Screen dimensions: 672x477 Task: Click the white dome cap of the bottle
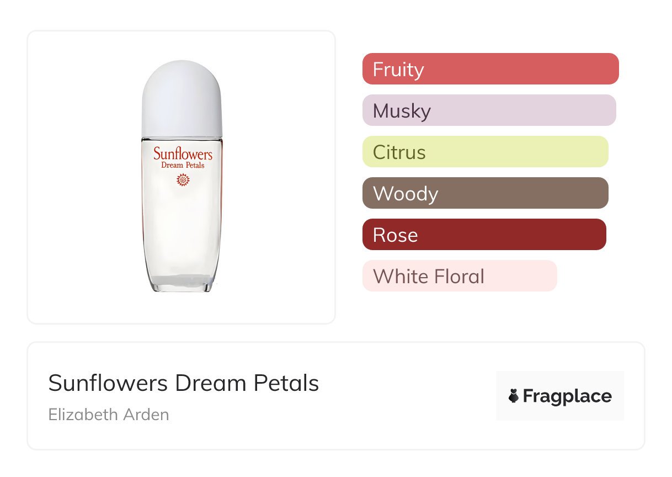pyautogui.click(x=182, y=98)
